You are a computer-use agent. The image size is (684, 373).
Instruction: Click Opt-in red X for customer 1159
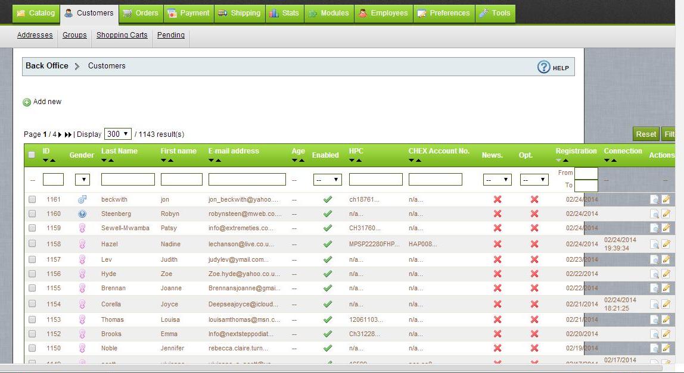(534, 228)
